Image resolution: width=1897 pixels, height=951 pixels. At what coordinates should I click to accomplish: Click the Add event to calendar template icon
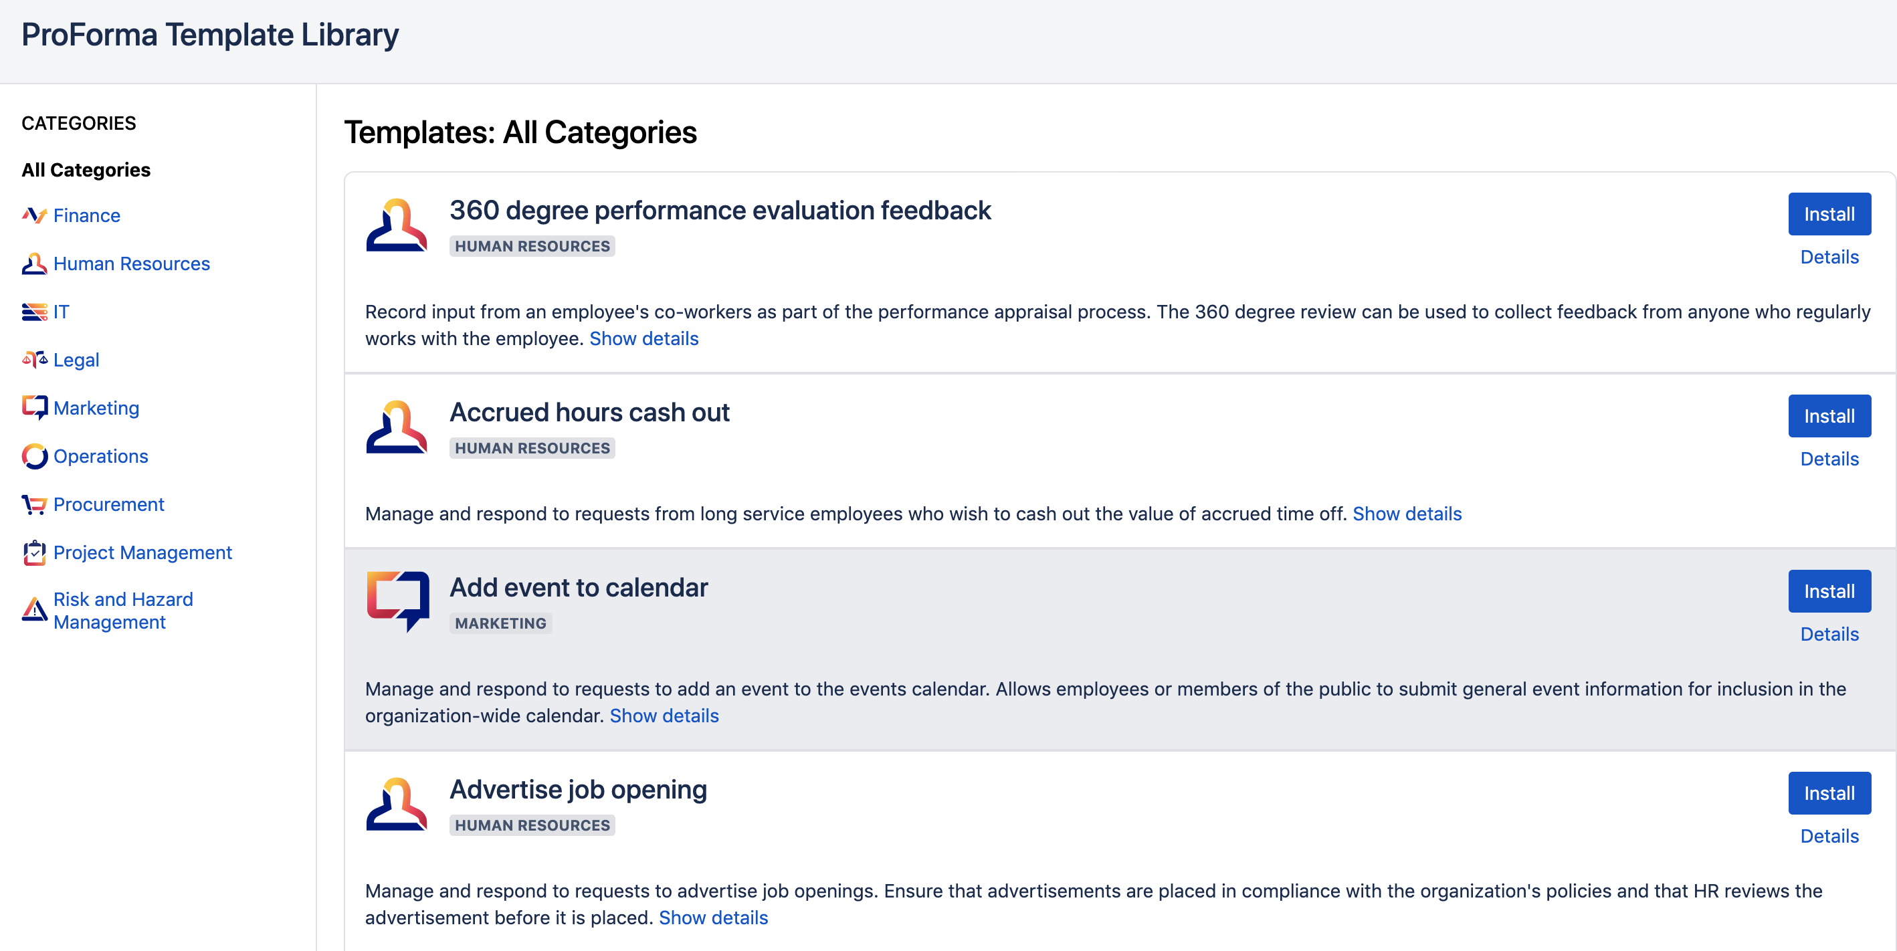pos(398,601)
